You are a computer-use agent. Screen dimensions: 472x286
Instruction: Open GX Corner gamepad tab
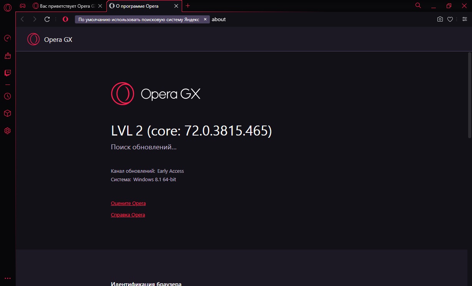coord(23,6)
